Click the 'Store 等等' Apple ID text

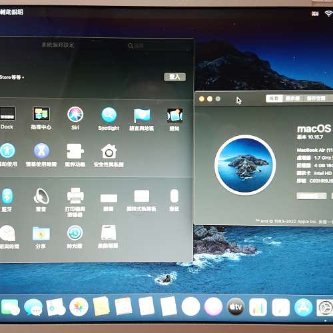click(11, 77)
